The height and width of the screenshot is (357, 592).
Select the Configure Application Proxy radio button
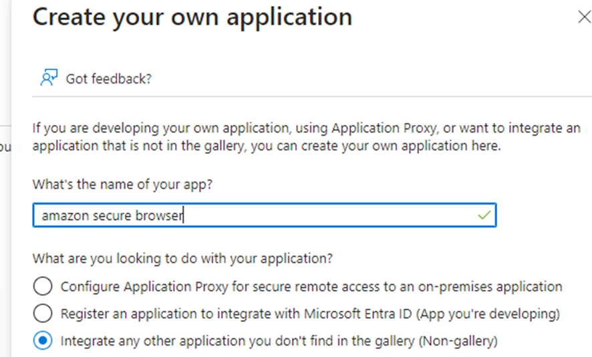(43, 286)
